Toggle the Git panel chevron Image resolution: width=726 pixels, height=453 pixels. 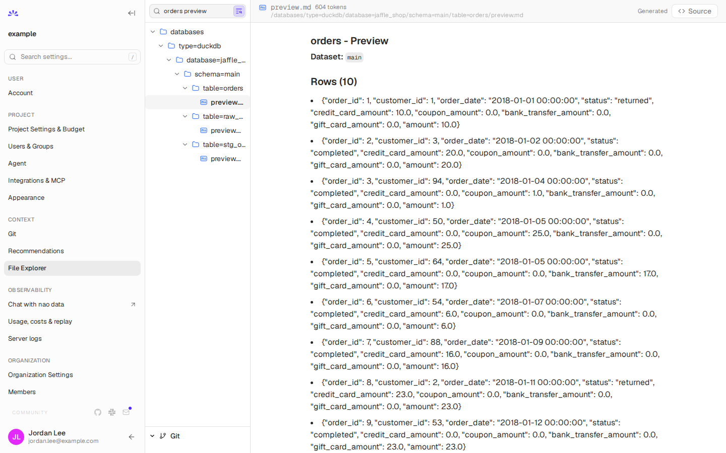point(152,436)
